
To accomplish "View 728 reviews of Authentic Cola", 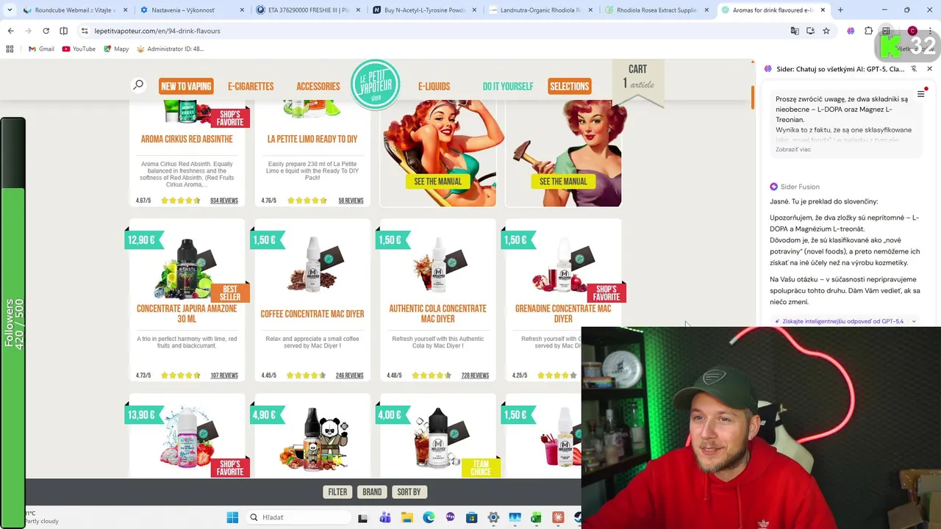I will point(475,375).
